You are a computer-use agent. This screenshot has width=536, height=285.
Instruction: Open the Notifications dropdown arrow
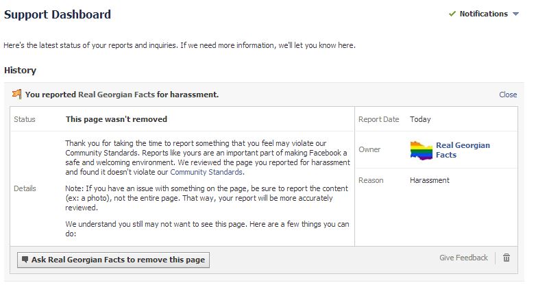516,14
